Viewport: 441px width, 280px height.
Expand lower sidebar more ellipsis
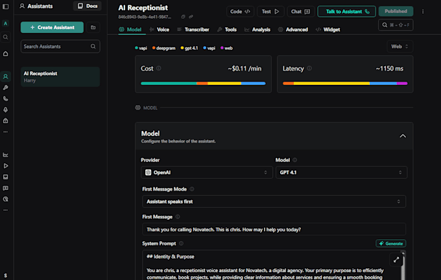[x=5, y=210]
